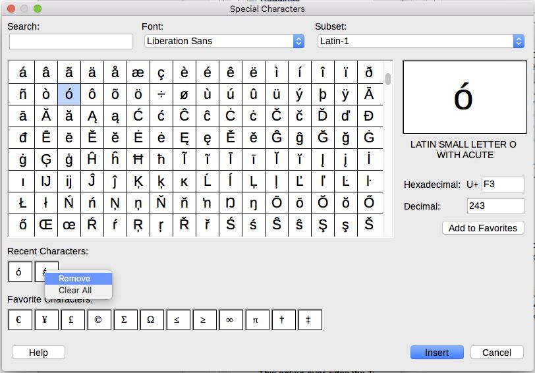Select the Yen sign favorite character
This screenshot has height=373, width=535.
[x=46, y=320]
